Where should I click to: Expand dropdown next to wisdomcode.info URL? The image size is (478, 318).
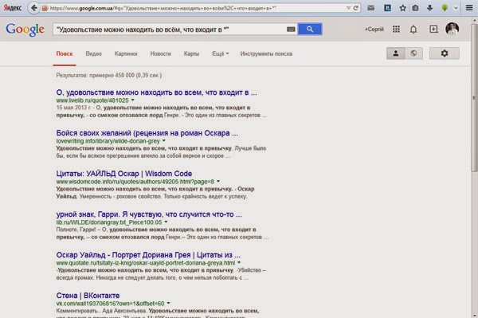[218, 182]
